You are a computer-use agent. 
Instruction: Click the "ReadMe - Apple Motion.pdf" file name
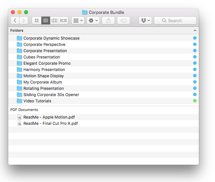(49, 117)
